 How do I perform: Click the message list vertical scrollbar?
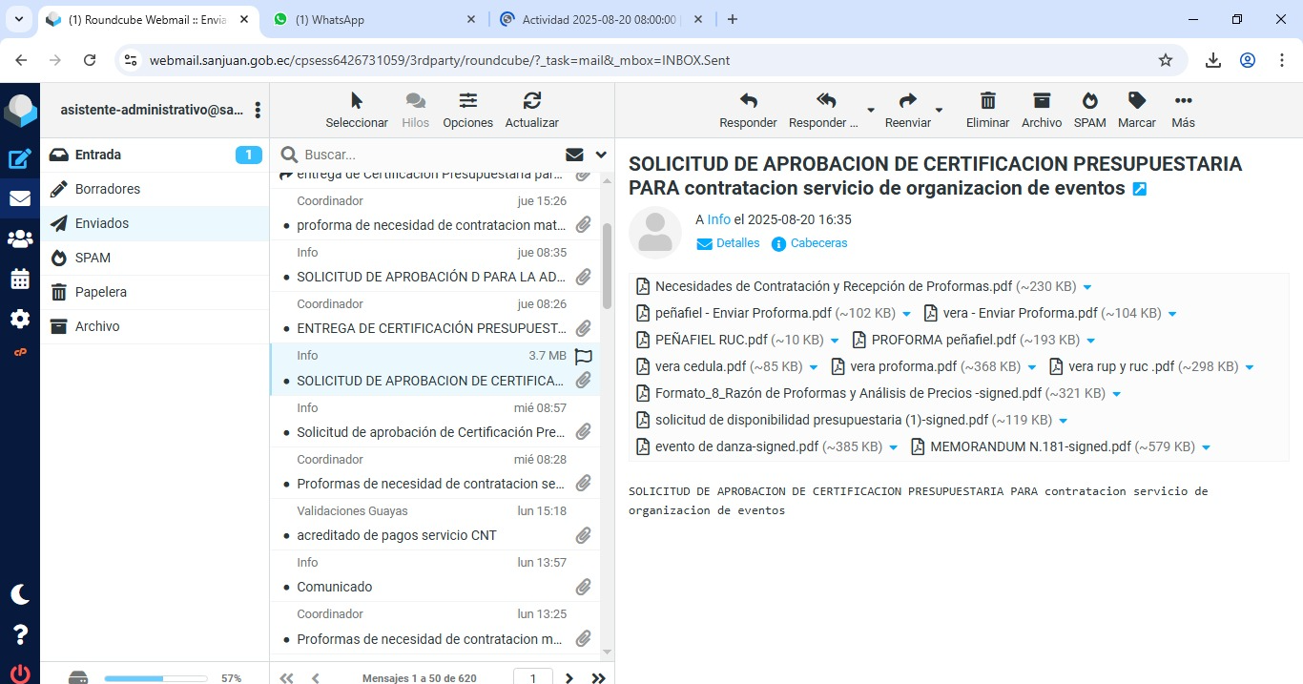pyautogui.click(x=608, y=267)
